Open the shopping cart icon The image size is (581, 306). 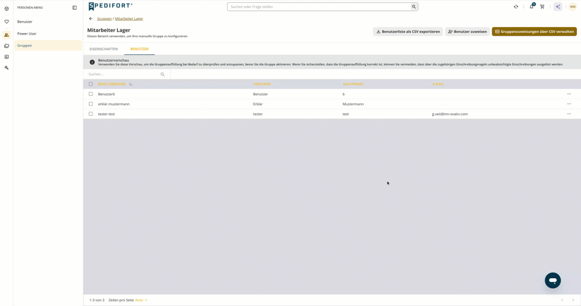pos(542,7)
